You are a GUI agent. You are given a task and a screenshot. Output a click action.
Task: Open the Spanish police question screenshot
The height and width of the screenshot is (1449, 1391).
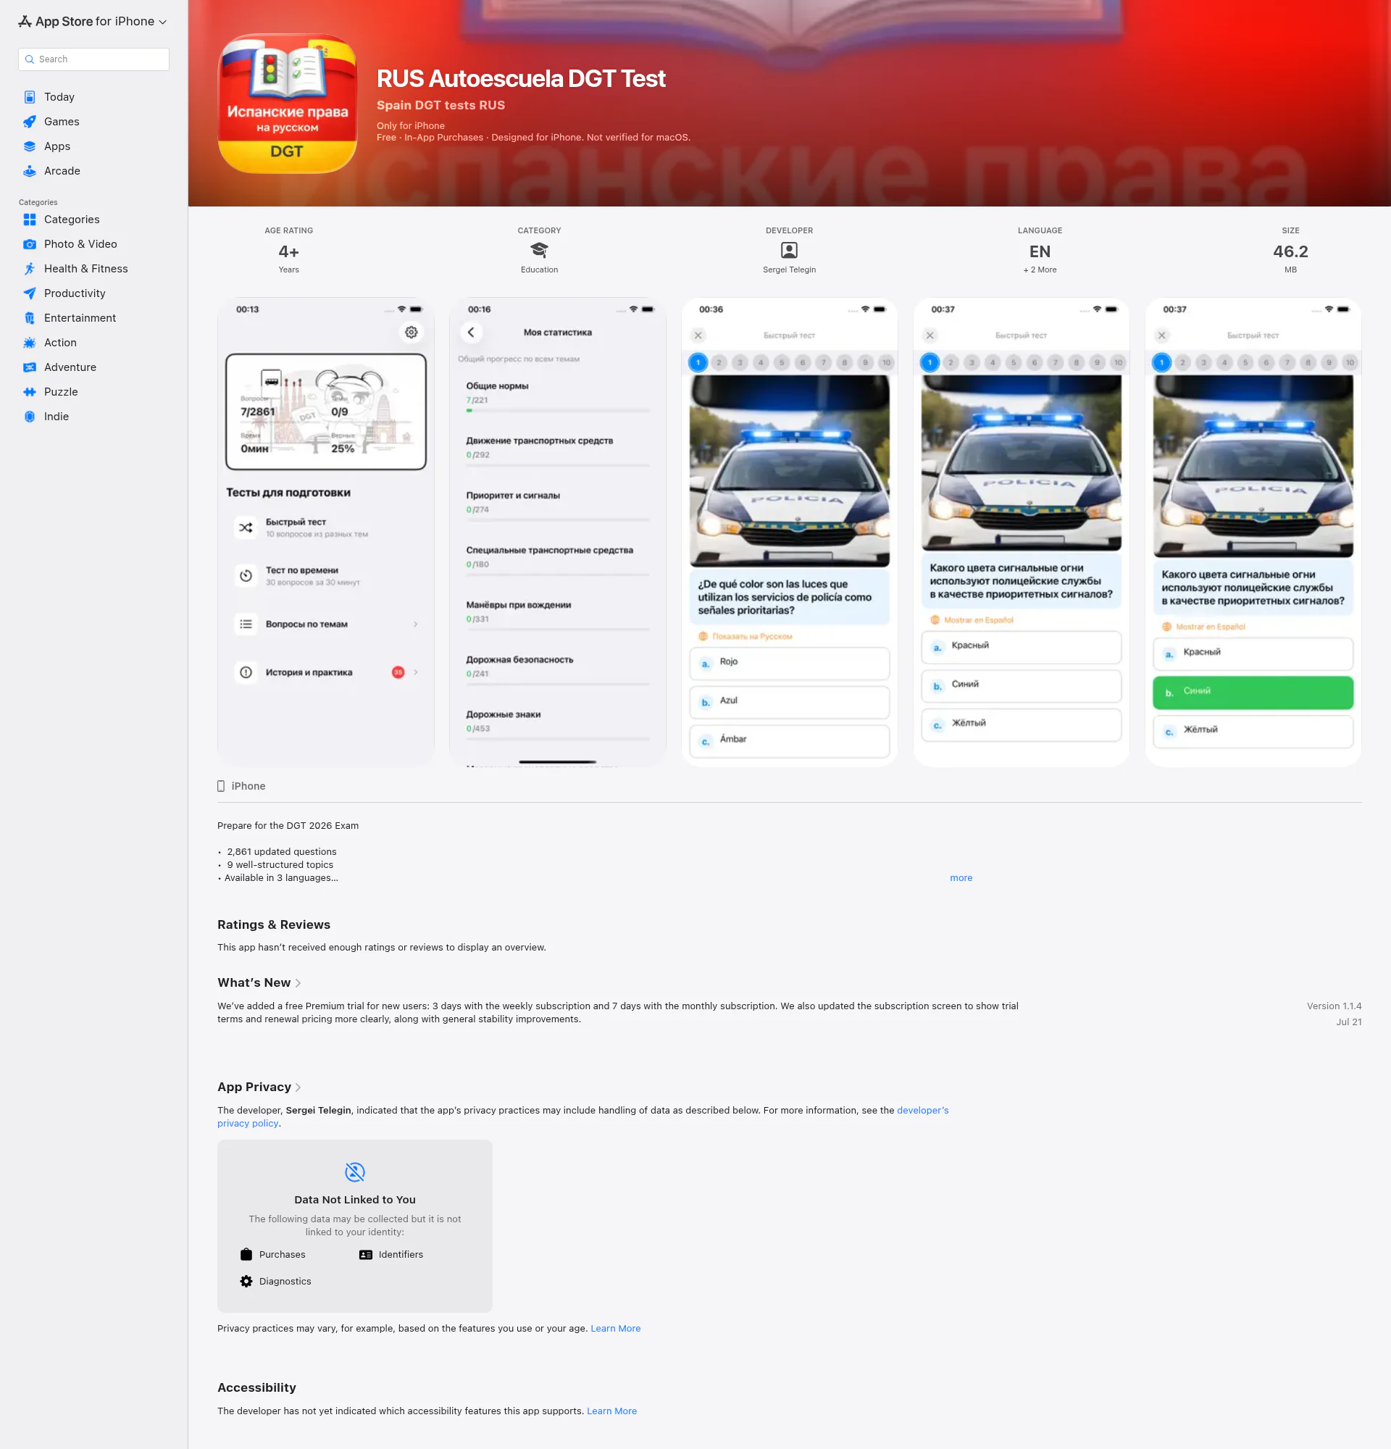(790, 533)
